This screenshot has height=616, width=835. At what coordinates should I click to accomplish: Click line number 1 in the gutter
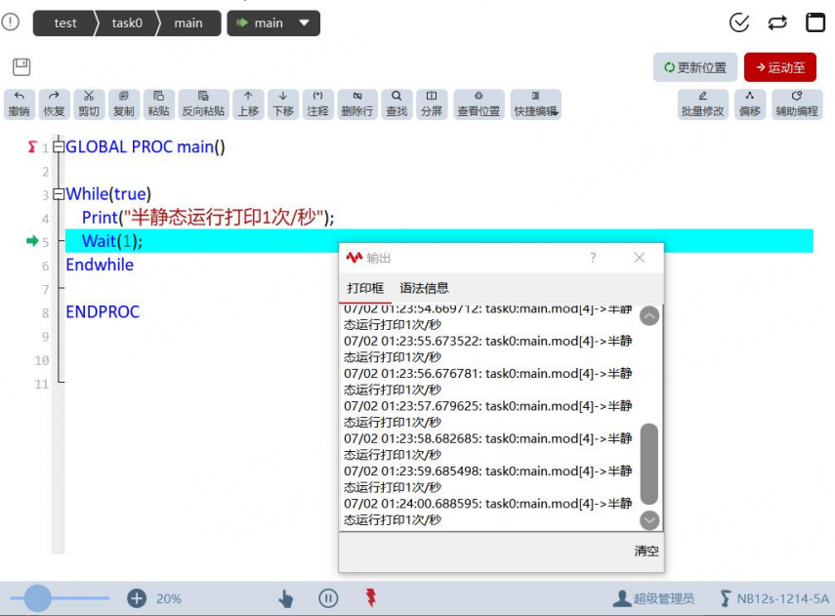(x=45, y=148)
